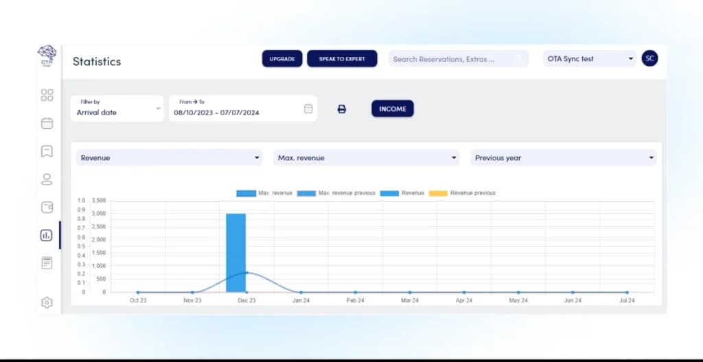The width and height of the screenshot is (703, 362).
Task: Toggle Max. revenue previous legend swatch
Action: point(306,193)
